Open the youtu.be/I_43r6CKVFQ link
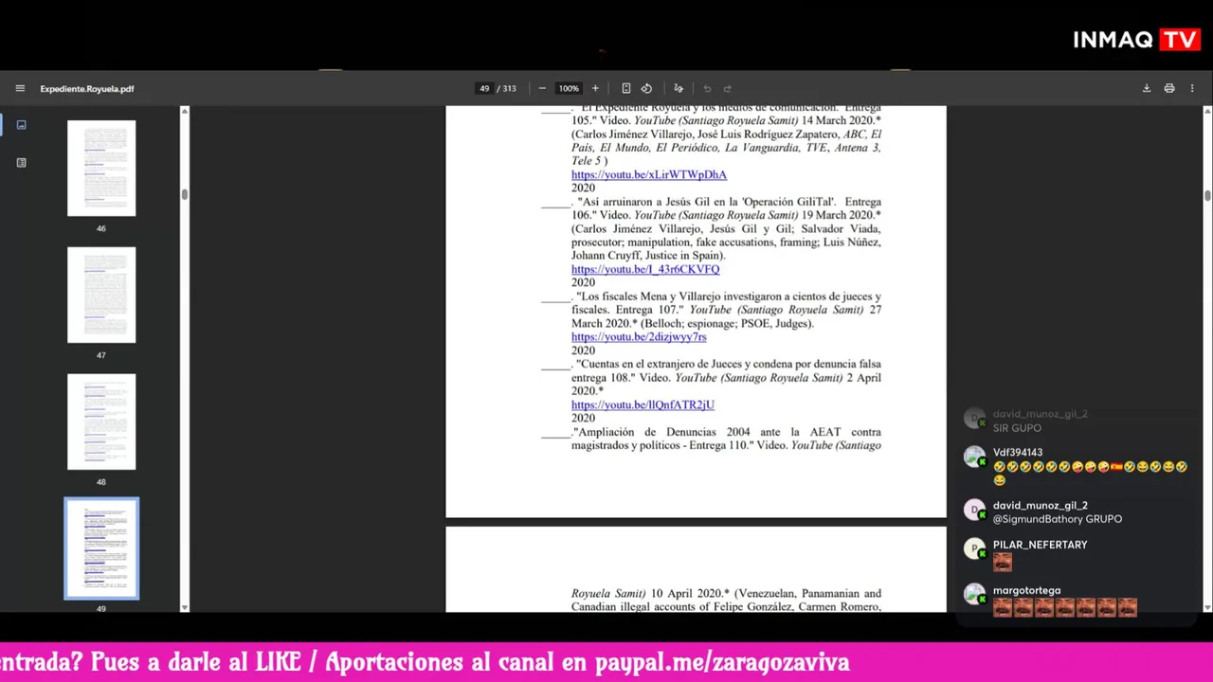This screenshot has width=1213, height=682. (645, 269)
